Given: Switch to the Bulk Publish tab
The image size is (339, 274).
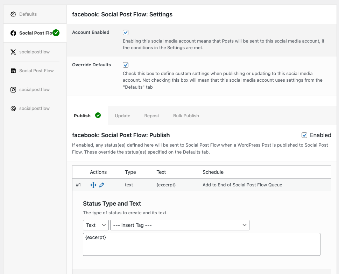Looking at the screenshot, I should coord(186,116).
